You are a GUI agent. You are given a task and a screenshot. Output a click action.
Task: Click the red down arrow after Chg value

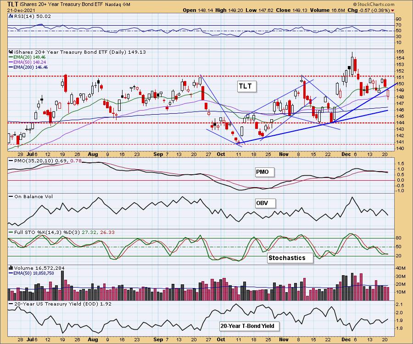click(x=393, y=11)
